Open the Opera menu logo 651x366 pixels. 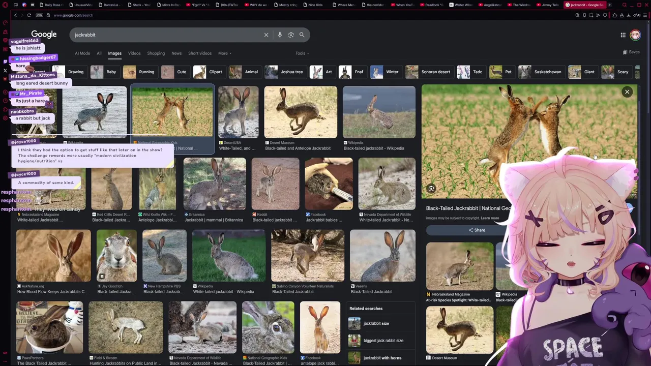[5, 5]
